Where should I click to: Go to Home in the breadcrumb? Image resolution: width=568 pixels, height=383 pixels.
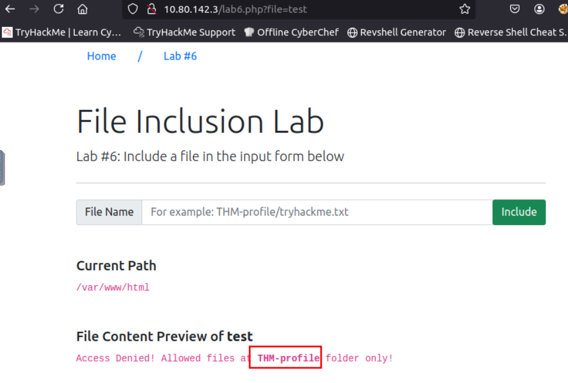click(x=101, y=56)
